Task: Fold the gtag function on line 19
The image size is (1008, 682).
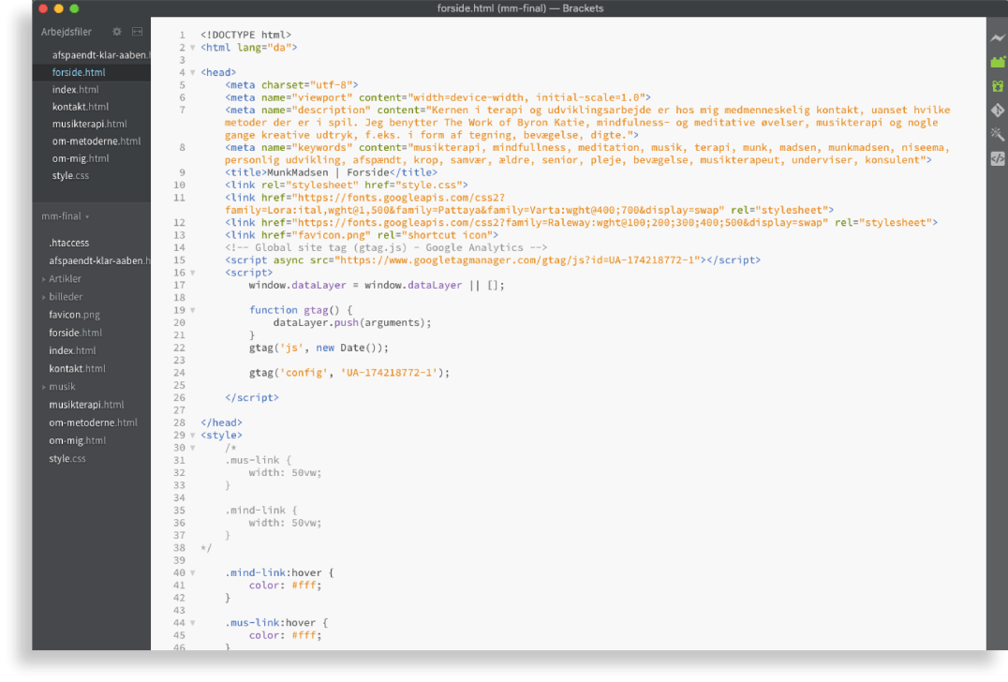Action: pos(192,310)
